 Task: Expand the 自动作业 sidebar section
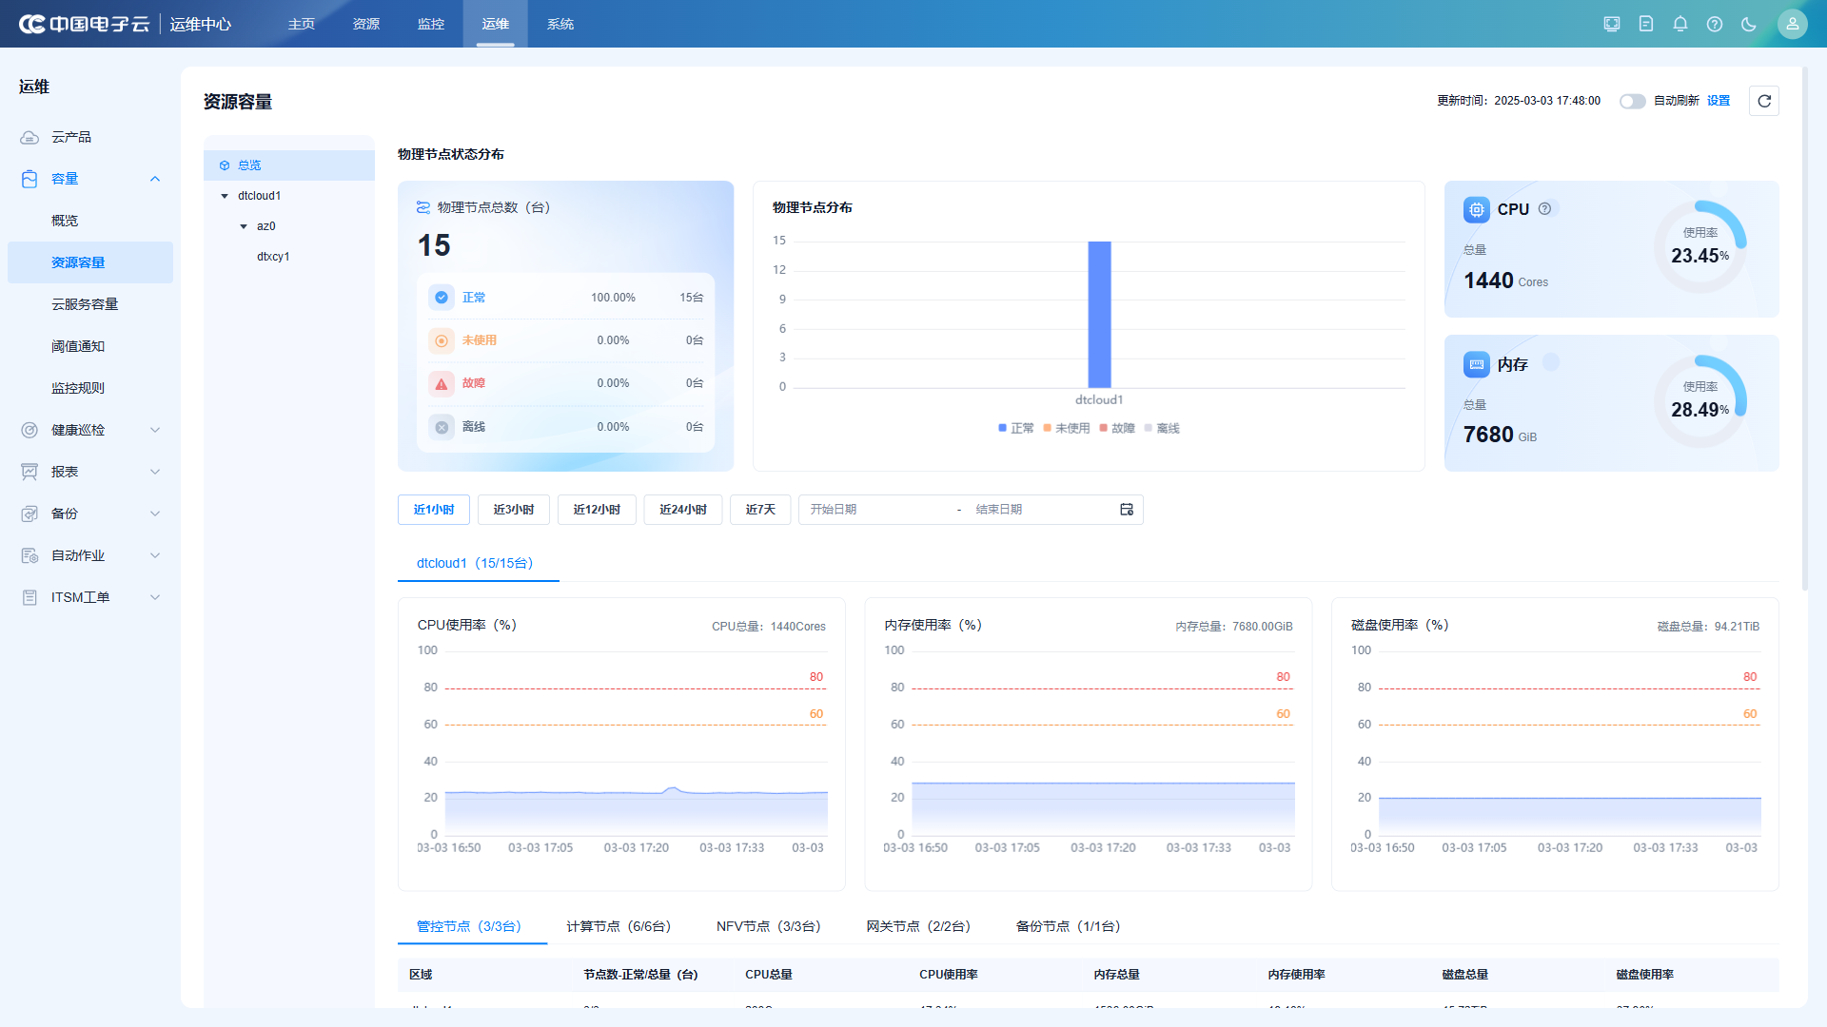click(155, 555)
